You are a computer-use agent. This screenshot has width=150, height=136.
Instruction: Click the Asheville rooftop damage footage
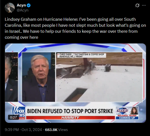(x=99, y=77)
